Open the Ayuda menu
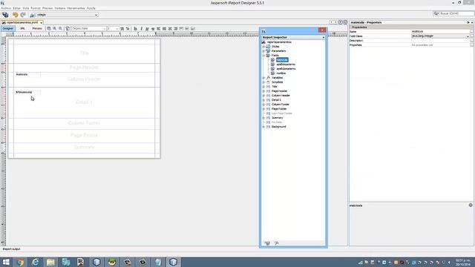Screen dimensions: 475x267 tap(91, 8)
